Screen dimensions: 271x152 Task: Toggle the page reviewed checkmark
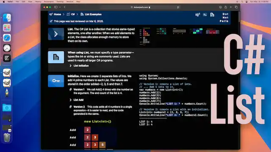[x=51, y=21]
